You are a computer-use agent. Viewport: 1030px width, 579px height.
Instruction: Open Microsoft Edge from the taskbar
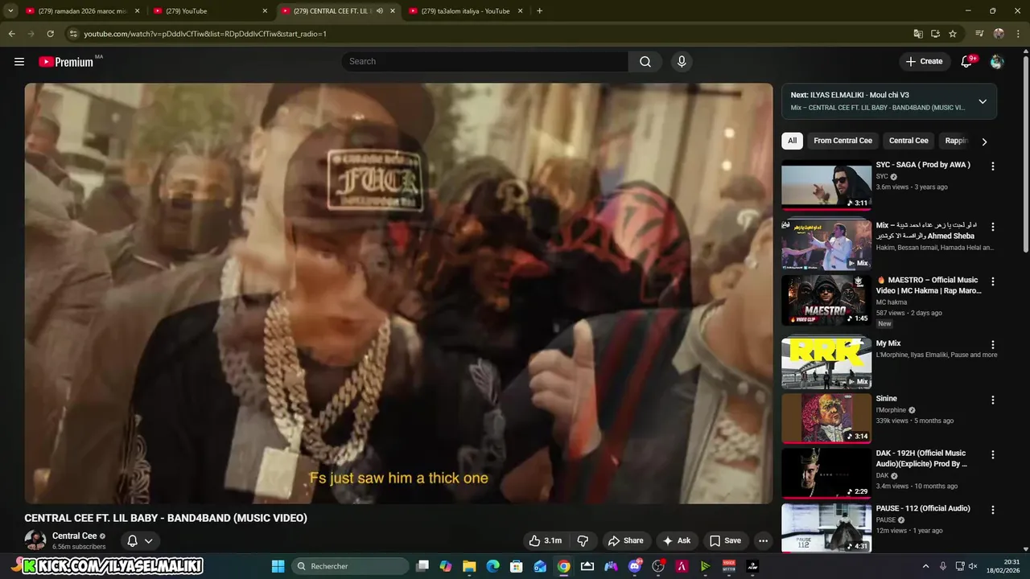pos(492,566)
